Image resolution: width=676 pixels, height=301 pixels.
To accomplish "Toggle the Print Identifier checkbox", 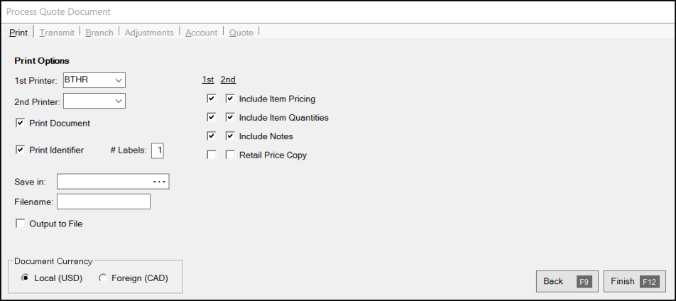I will pos(21,150).
